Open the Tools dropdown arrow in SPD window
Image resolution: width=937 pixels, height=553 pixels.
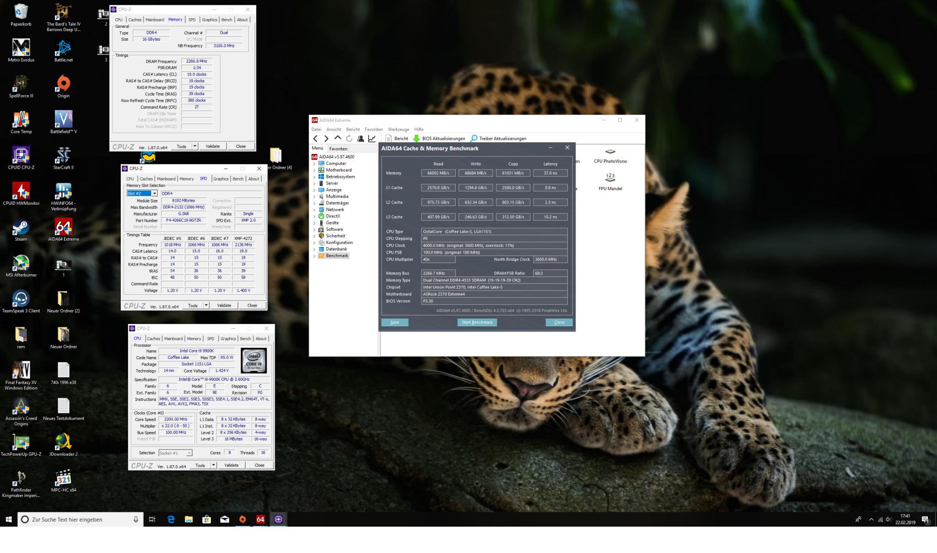coord(206,305)
